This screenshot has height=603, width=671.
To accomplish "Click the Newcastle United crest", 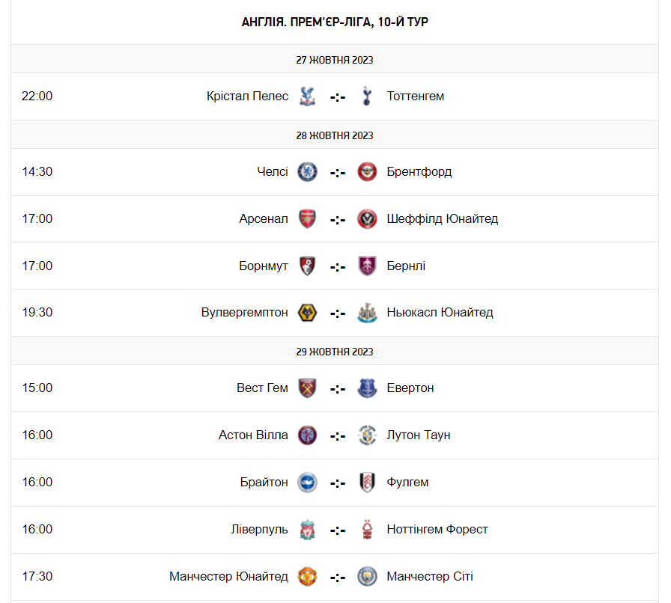I will tap(367, 313).
